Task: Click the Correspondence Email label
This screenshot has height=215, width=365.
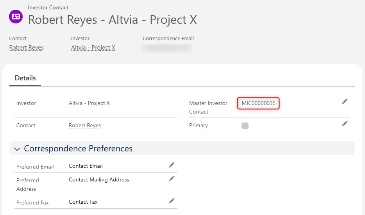Action: pos(168,38)
